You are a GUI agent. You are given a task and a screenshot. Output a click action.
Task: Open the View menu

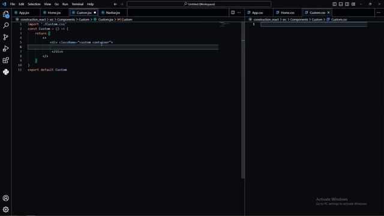point(47,4)
